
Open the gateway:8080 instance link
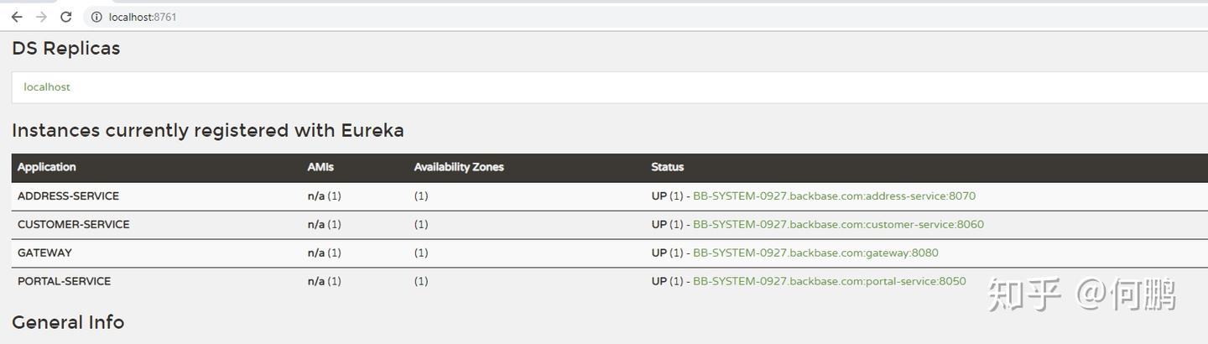(x=815, y=253)
